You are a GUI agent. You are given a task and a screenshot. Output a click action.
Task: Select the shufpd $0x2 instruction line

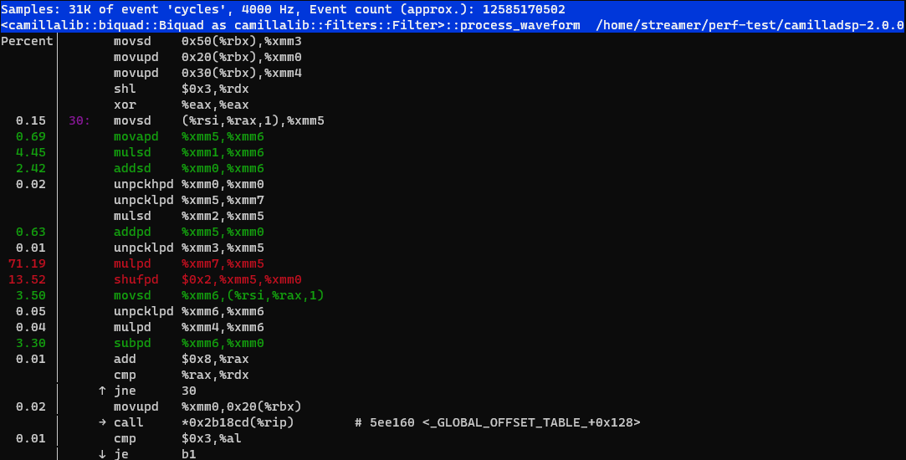click(208, 279)
